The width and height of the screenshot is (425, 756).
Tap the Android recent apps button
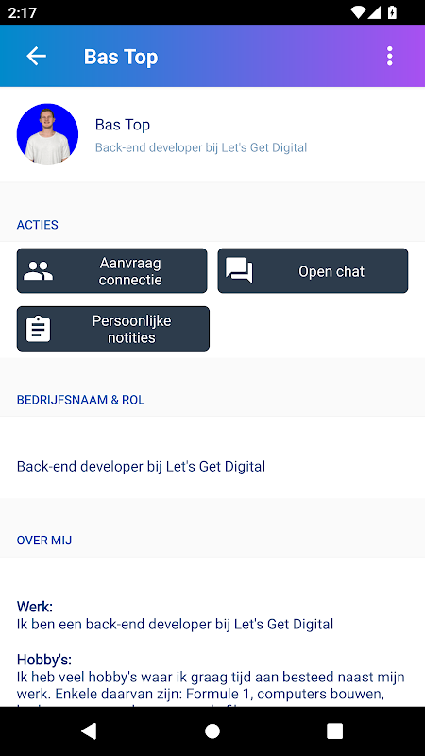tap(335, 730)
